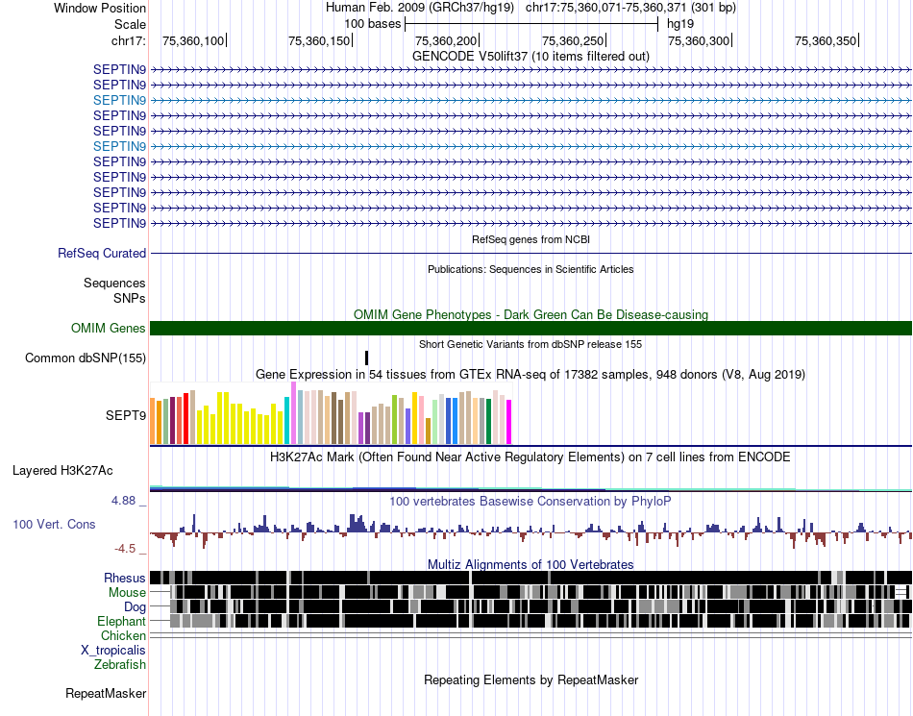Open the RefSeq Curated track label
This screenshot has width=913, height=716.
click(102, 253)
